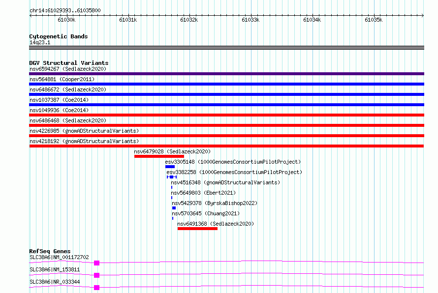The height and width of the screenshot is (293, 438).
Task: Click the 61031k ruler tick label
Action: [x=128, y=20]
